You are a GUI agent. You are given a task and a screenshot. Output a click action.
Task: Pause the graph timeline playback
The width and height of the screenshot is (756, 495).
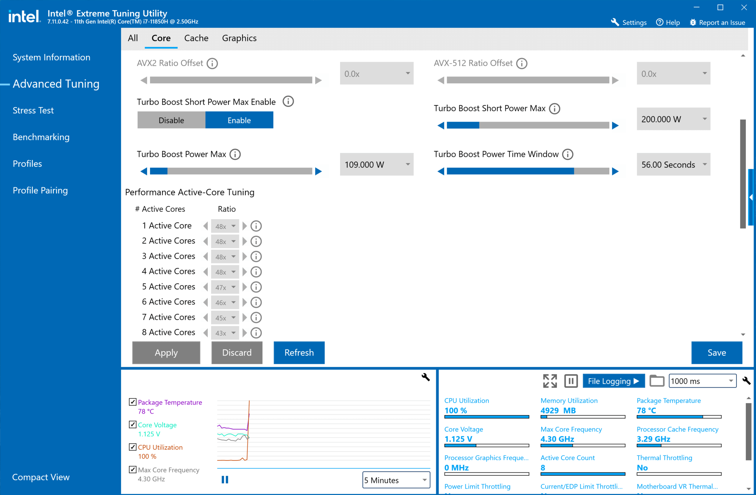pyautogui.click(x=225, y=480)
